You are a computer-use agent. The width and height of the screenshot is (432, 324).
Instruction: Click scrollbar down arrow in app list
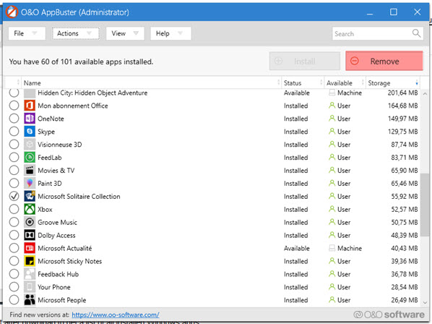(425, 302)
